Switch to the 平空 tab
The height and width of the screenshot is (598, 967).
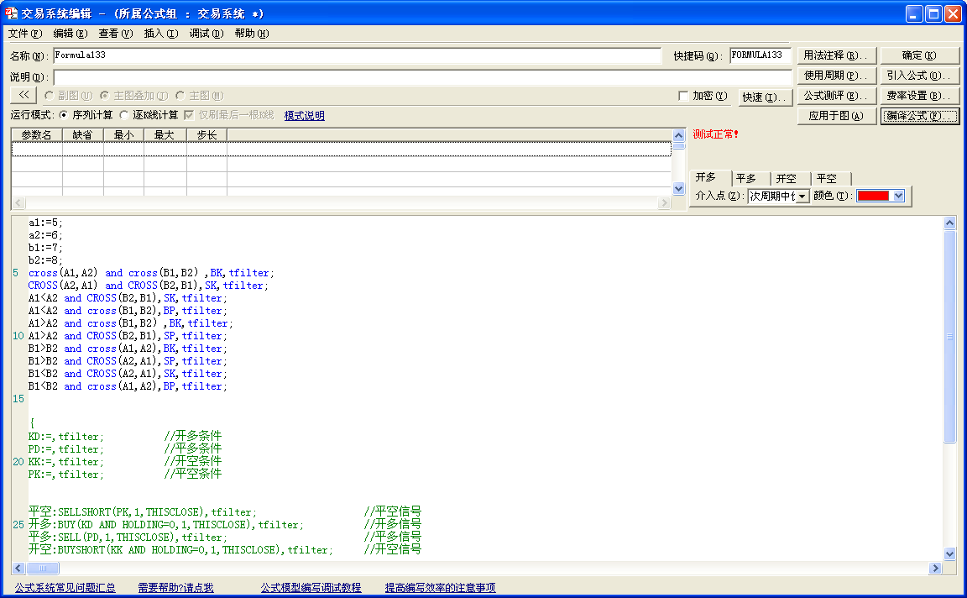click(x=831, y=179)
